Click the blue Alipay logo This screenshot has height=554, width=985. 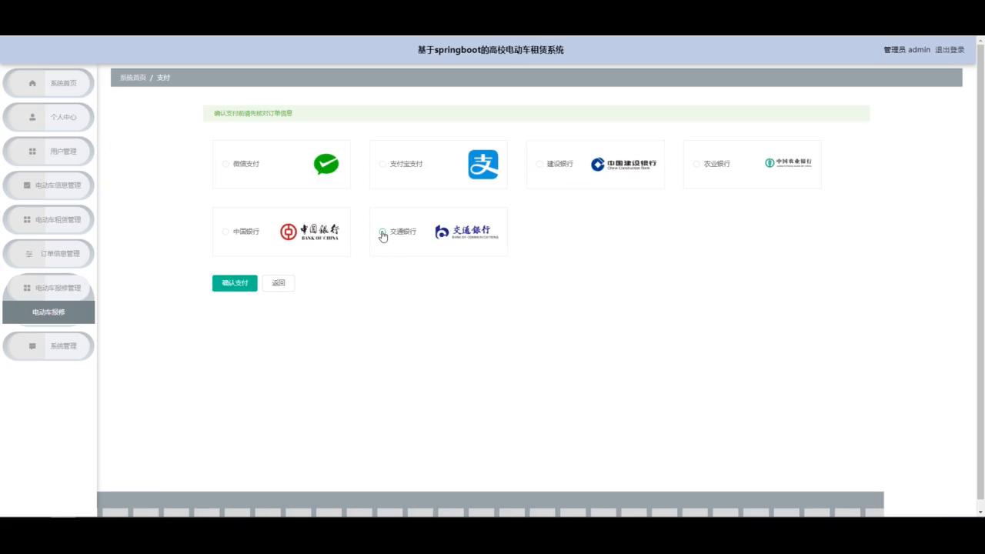(x=483, y=165)
